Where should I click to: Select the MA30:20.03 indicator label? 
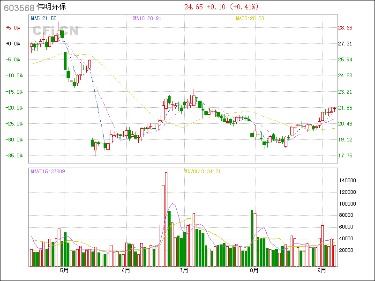[250, 18]
